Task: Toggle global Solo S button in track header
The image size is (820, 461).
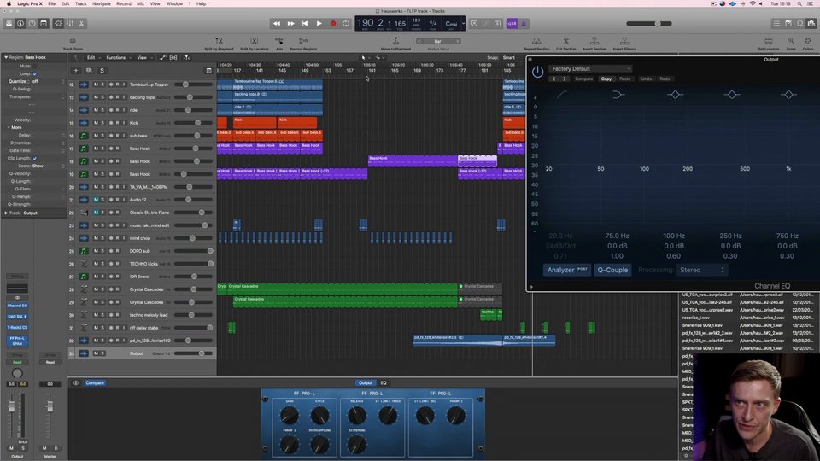Action: point(102,71)
